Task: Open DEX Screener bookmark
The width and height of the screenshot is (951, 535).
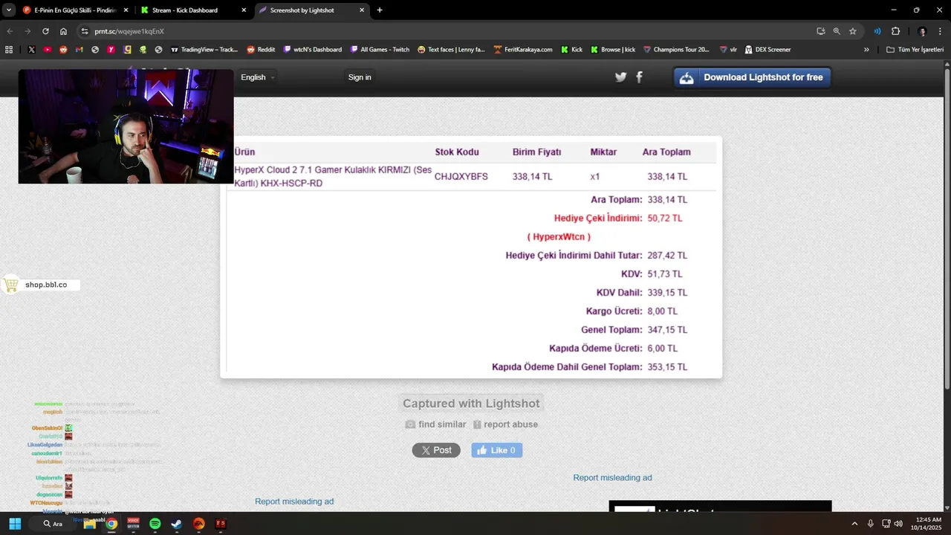Action: pyautogui.click(x=767, y=50)
